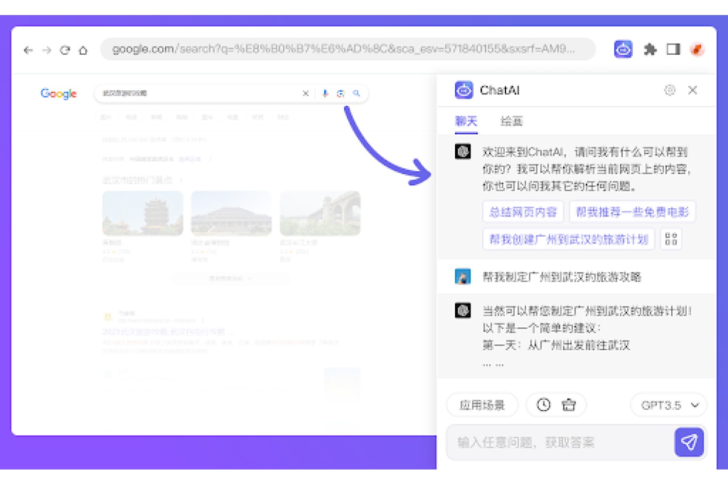This screenshot has width=728, height=485.
Task: Open chat history clock icon
Action: (x=544, y=405)
